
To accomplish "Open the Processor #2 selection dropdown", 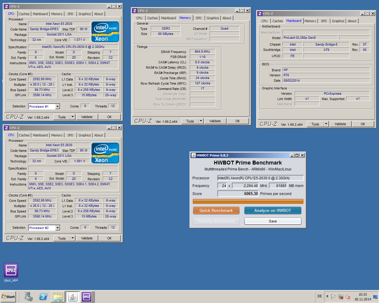I will [x=58, y=228].
